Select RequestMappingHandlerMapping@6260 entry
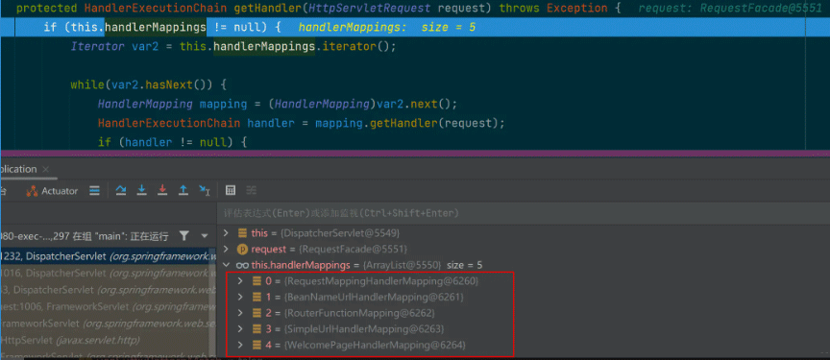Viewport: 830px width, 360px height. pyautogui.click(x=381, y=281)
